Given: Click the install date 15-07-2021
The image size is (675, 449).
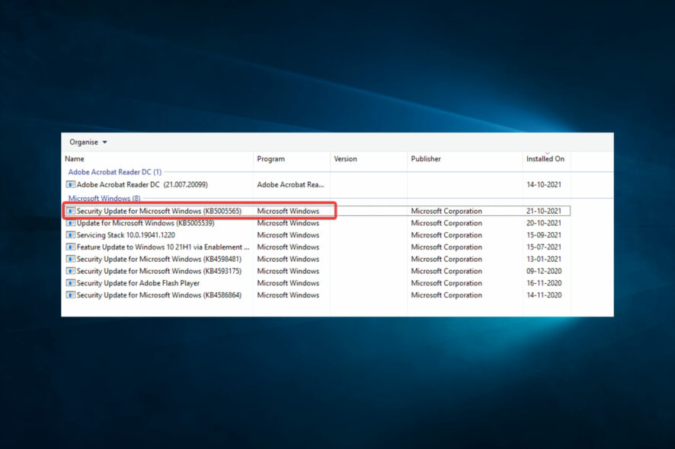Looking at the screenshot, I should [x=544, y=247].
